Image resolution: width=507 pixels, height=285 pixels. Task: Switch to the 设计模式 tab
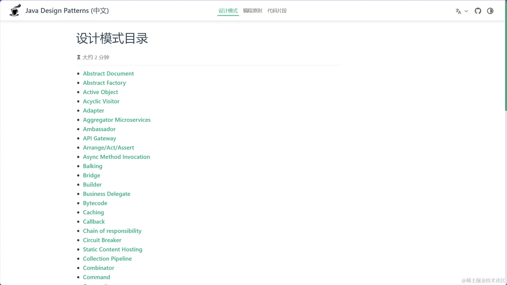point(228,11)
